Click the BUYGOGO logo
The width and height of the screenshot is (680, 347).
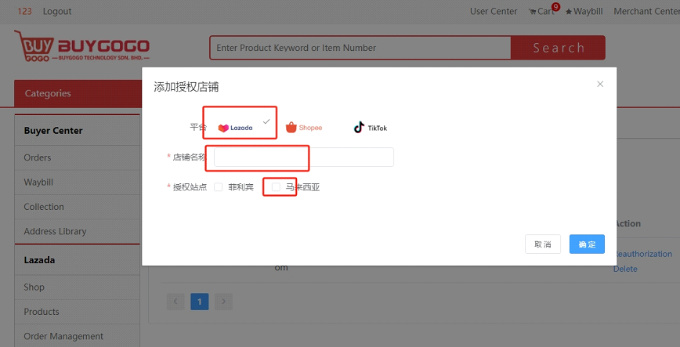81,46
